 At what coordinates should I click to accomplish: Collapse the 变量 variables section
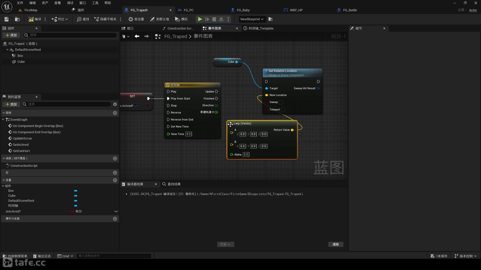coord(4,180)
